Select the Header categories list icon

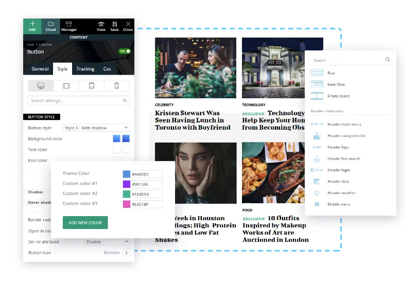pos(317,136)
